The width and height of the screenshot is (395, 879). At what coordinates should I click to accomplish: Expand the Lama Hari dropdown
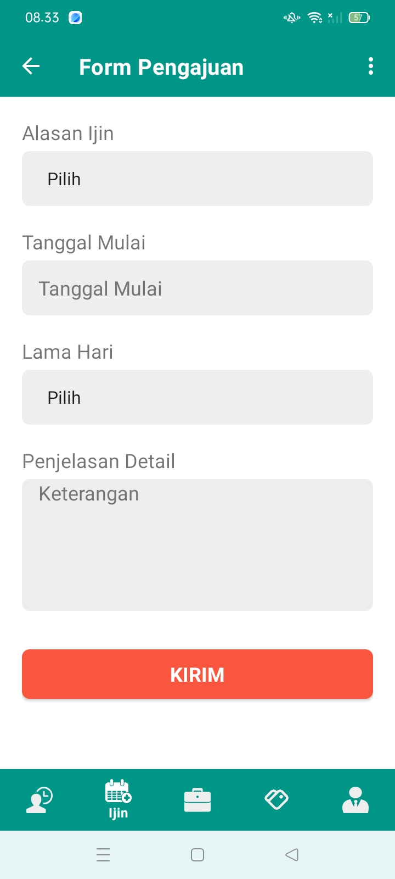[198, 397]
